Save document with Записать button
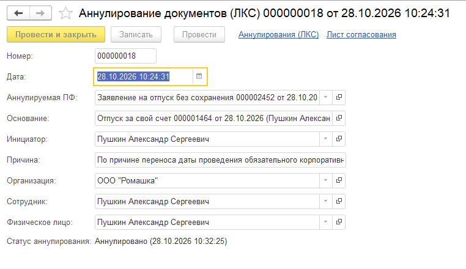466x269 pixels. [136, 34]
